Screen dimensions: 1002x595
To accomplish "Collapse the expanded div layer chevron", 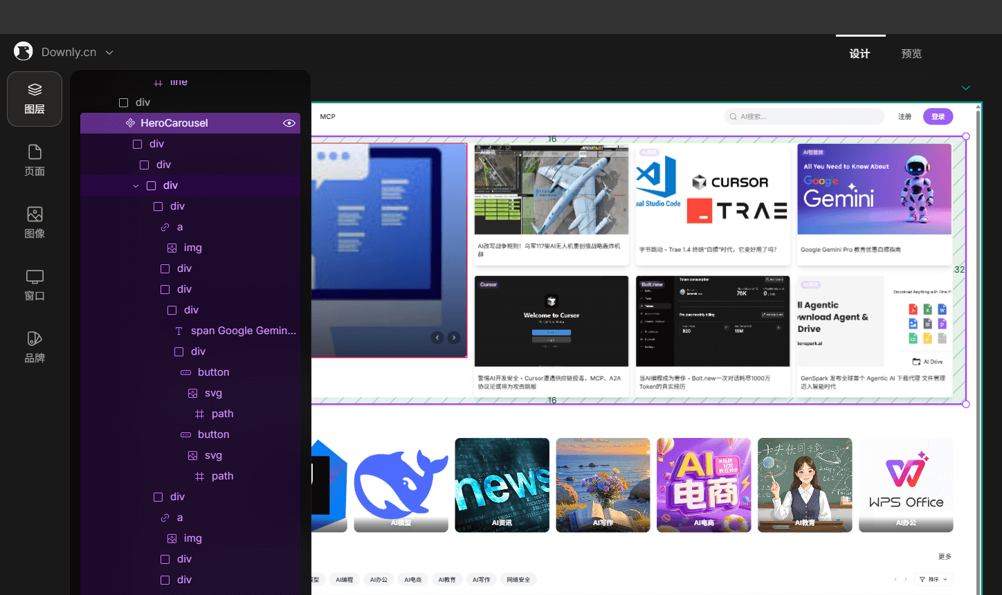I will [136, 185].
